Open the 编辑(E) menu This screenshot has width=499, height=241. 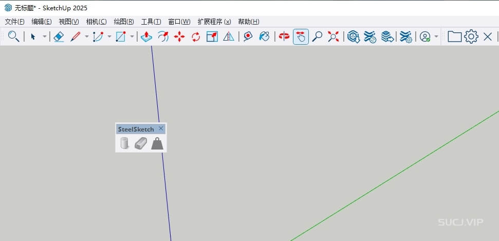[x=42, y=22]
